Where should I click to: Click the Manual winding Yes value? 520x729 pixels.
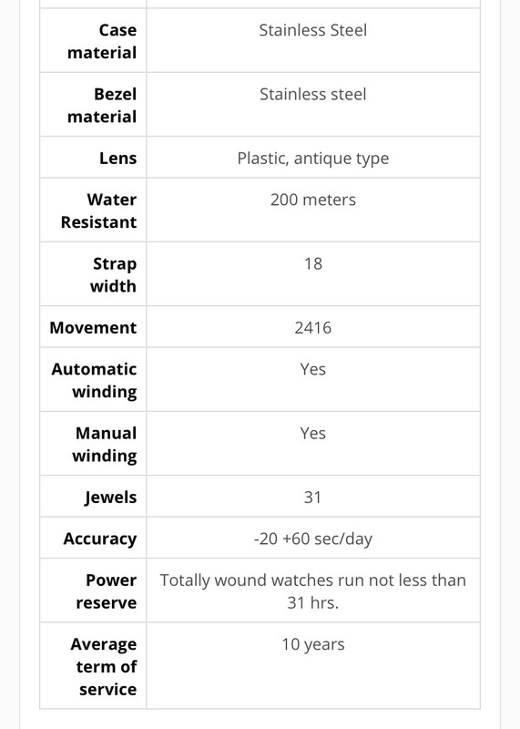pos(312,434)
